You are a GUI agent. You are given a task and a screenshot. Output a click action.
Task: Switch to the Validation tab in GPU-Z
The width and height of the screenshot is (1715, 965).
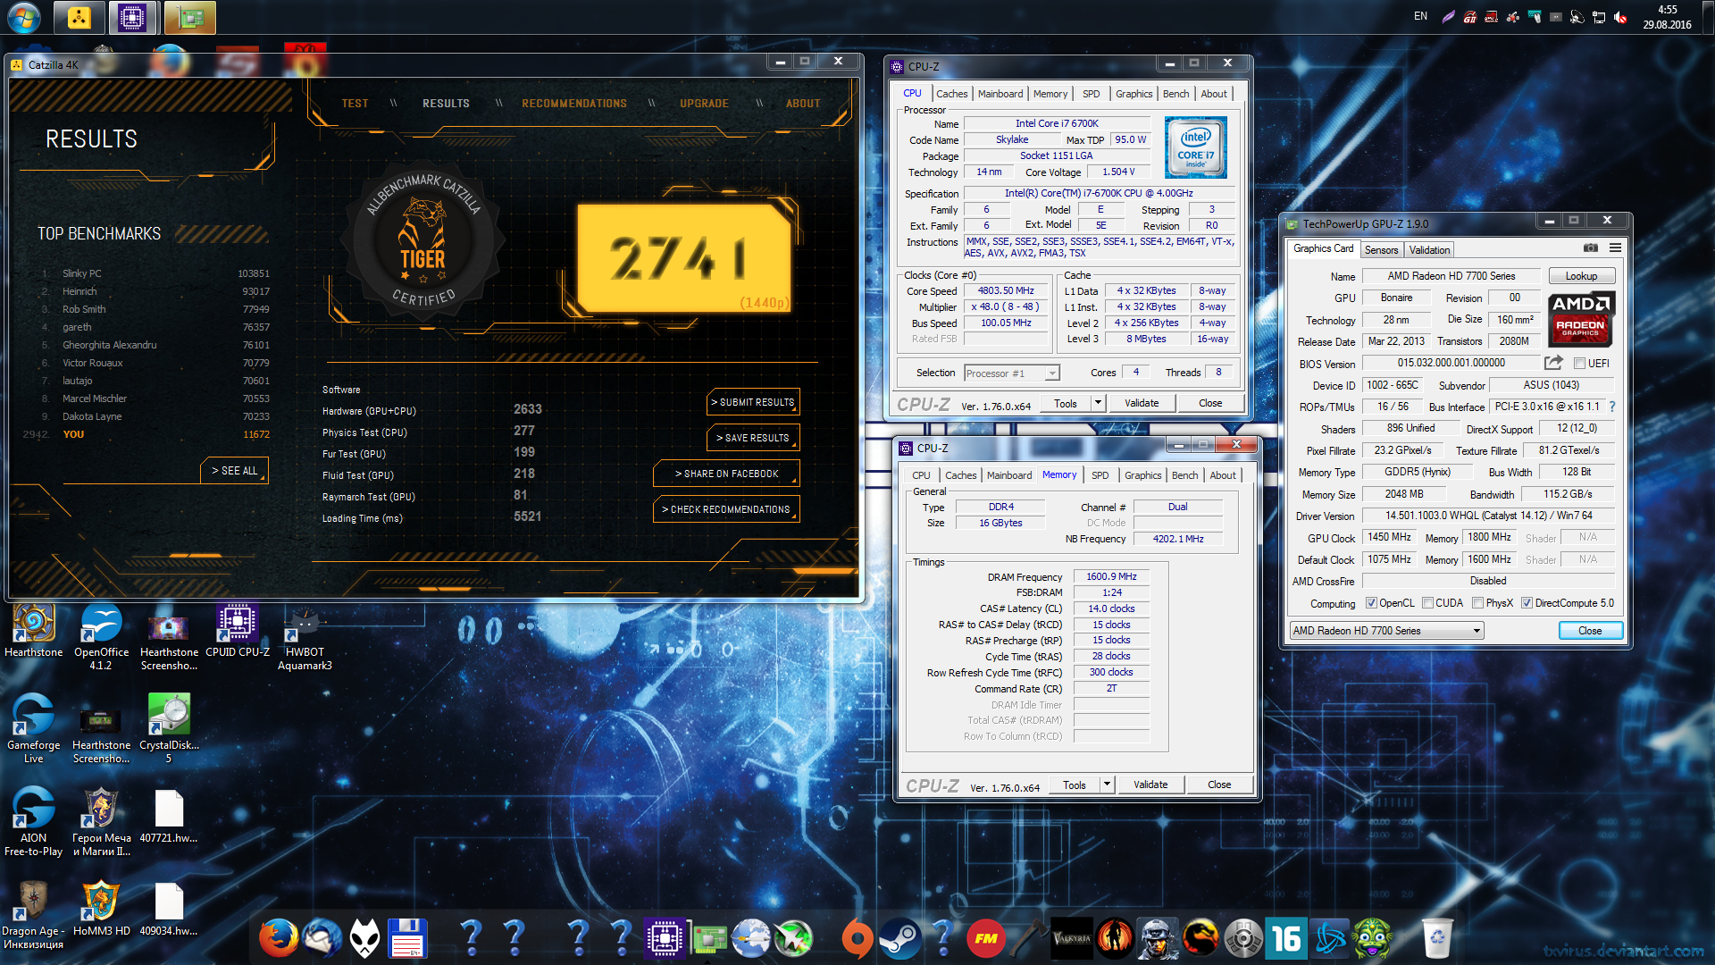tap(1429, 249)
